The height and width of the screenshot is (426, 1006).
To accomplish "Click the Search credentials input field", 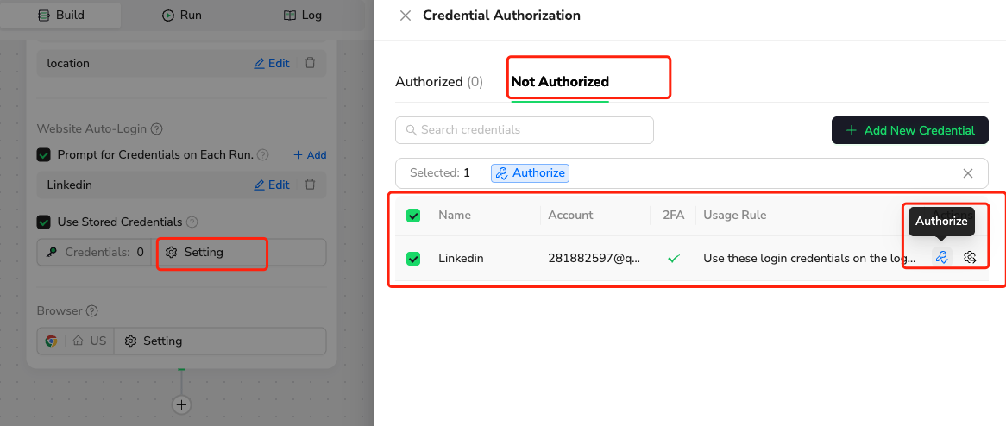I will pyautogui.click(x=525, y=130).
